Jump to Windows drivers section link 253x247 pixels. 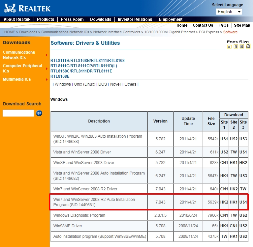pyautogui.click(x=63, y=84)
